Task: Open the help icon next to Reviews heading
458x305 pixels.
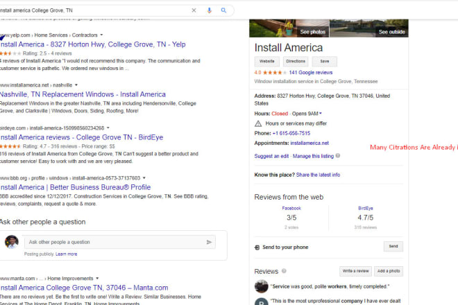Action: tap(284, 271)
